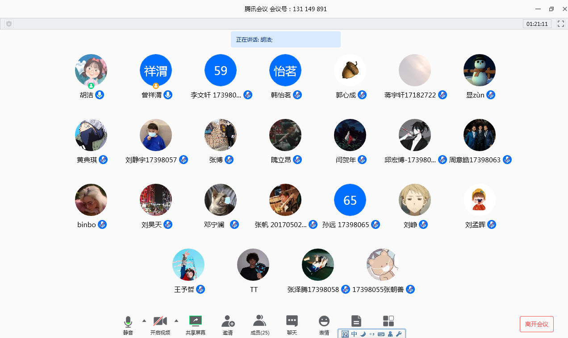Image resolution: width=568 pixels, height=338 pixels.
Task: Click 曾祥渭's blue avatar
Action: (x=156, y=70)
